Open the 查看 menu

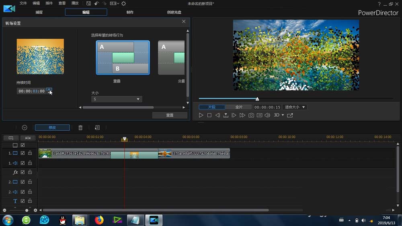coord(62,3)
